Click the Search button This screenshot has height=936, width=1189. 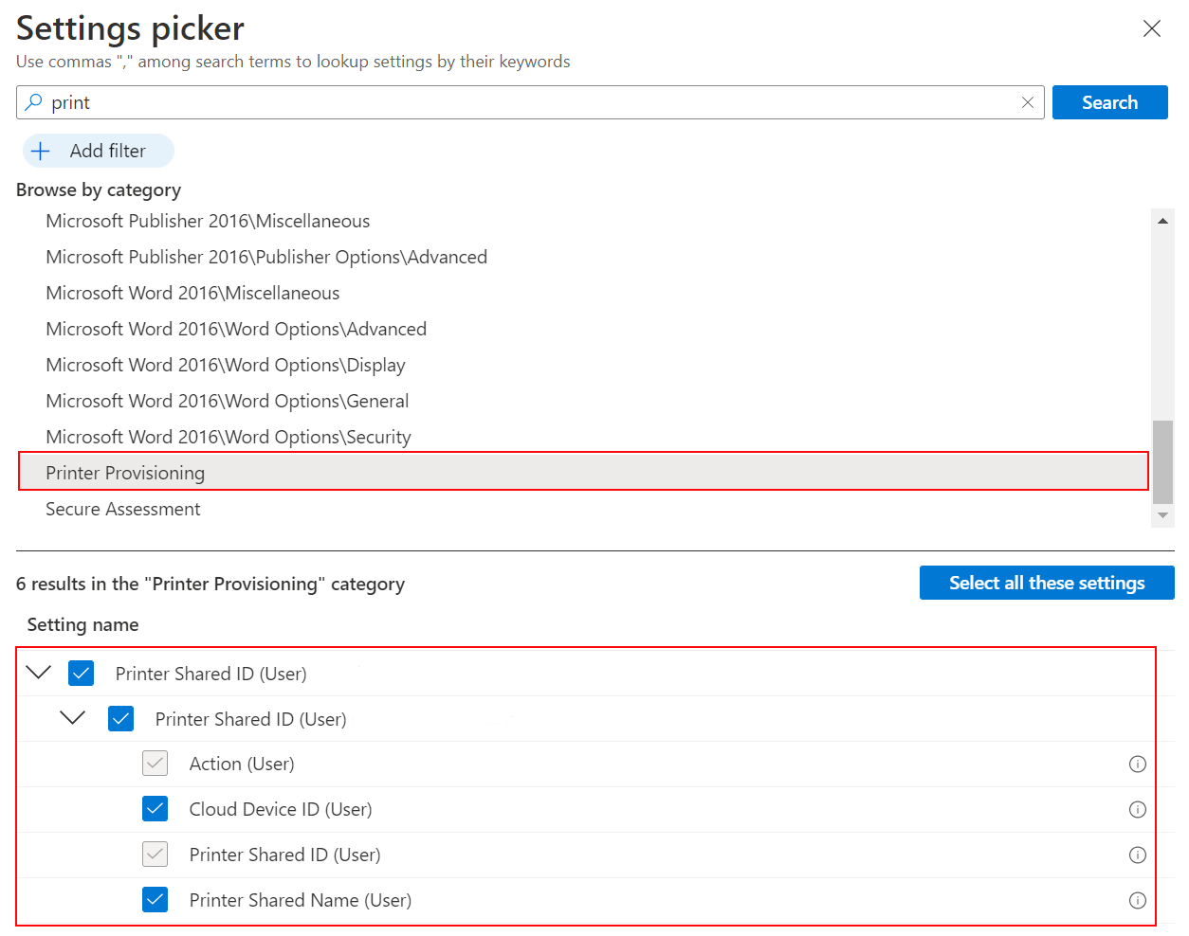[1109, 101]
